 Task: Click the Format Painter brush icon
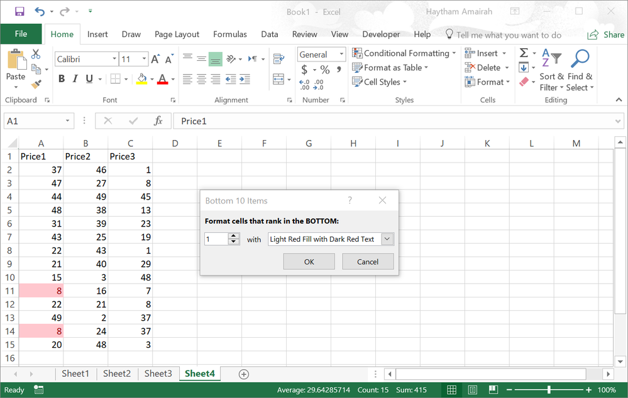[x=36, y=83]
